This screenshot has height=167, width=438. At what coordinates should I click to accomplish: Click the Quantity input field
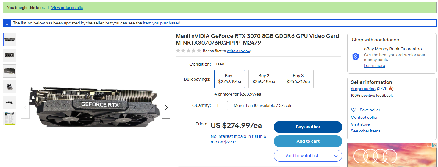pos(221,105)
